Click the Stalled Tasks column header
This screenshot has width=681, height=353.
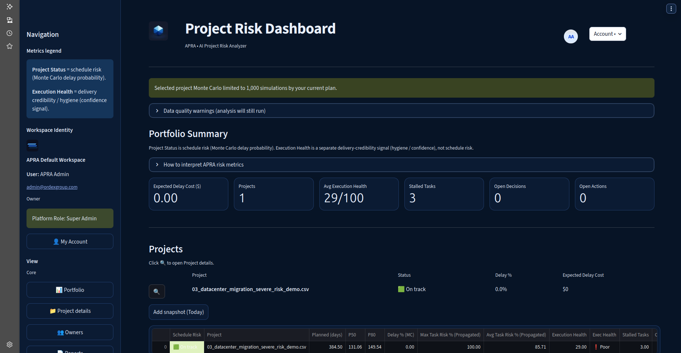(x=636, y=335)
